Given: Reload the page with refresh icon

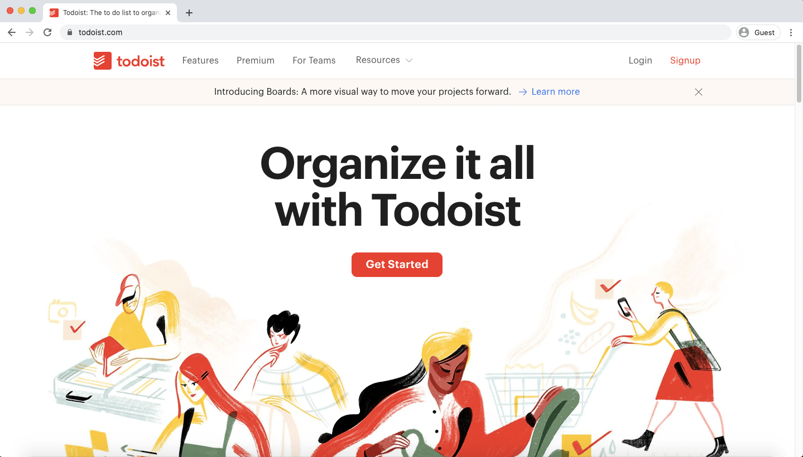Looking at the screenshot, I should 47,32.
